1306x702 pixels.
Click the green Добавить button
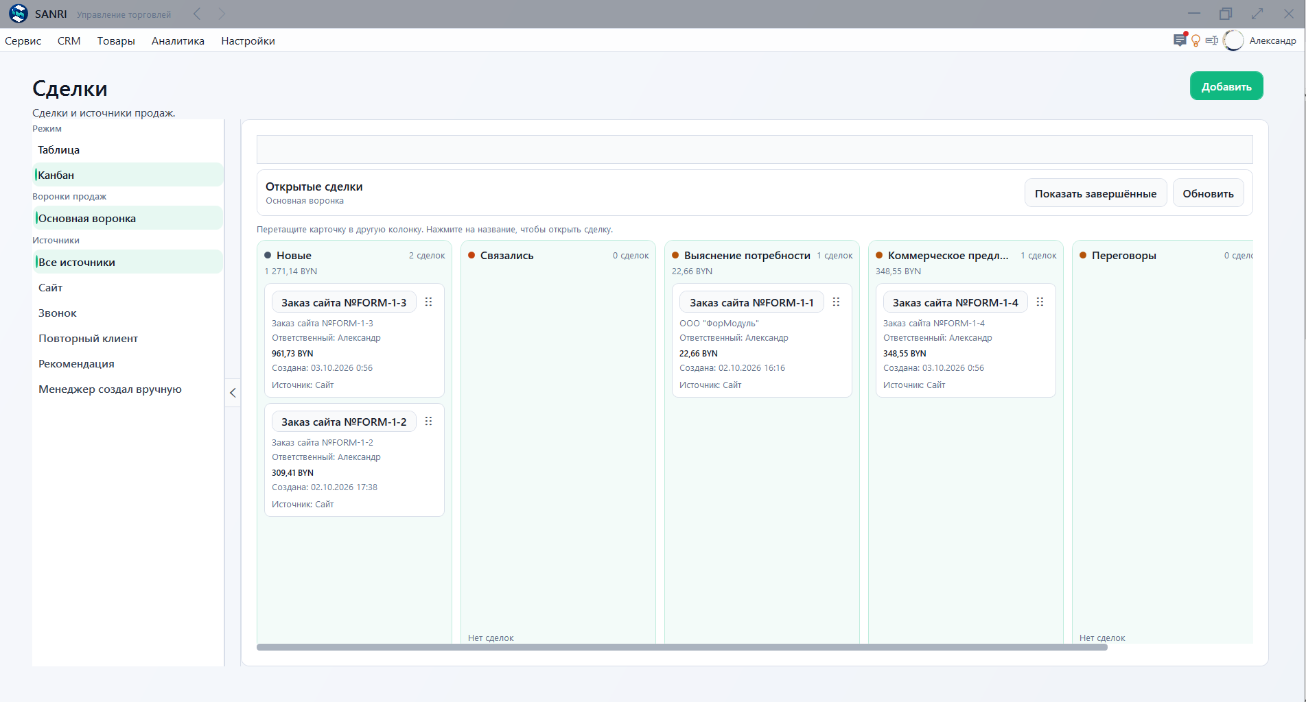[1226, 86]
